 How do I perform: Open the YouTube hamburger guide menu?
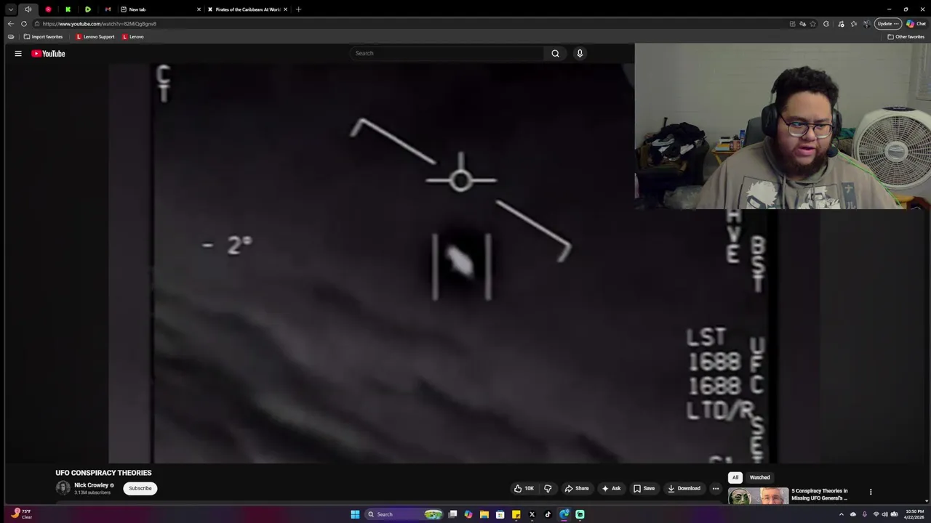pos(18,53)
